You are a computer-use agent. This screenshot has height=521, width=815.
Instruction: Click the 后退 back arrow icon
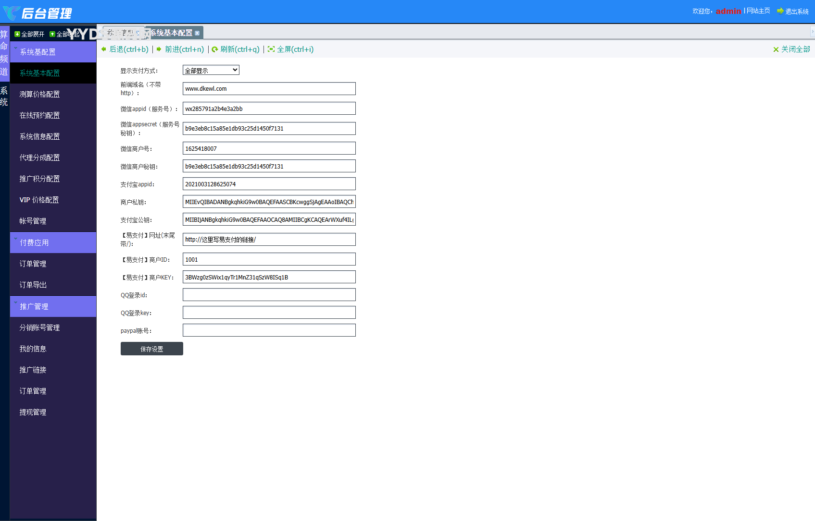[104, 49]
